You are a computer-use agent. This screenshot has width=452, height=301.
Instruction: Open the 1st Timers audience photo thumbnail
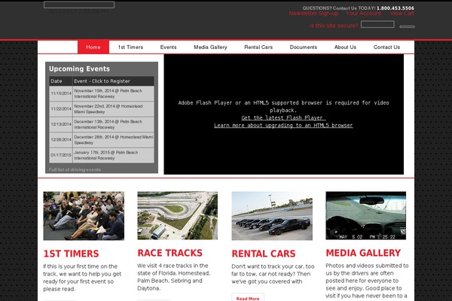tap(84, 216)
